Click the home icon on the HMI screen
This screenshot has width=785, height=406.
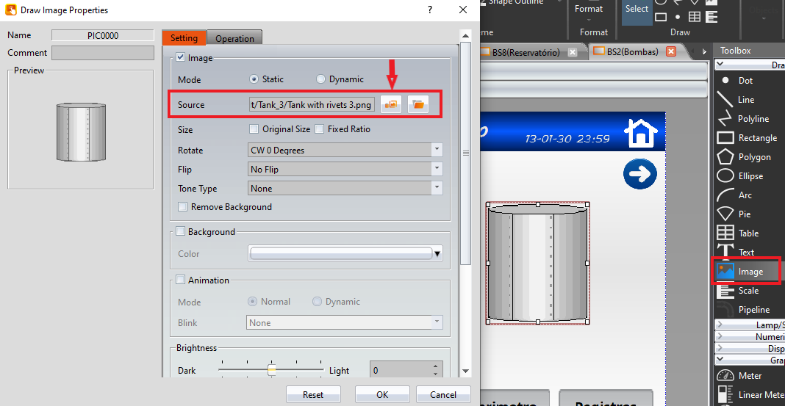click(640, 134)
